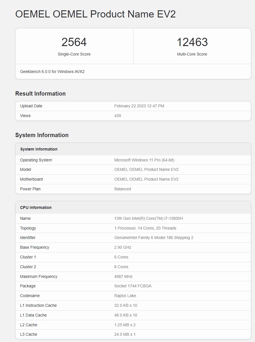The image size is (255, 342).
Task: Click the "Model" row label
Action: click(25, 169)
